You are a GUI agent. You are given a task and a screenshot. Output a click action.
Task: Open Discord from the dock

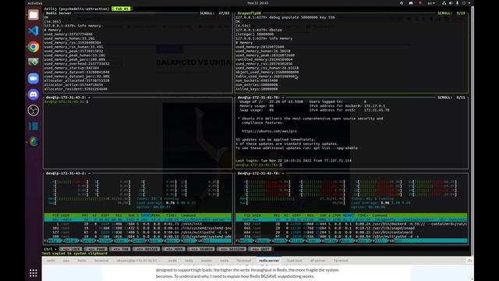tap(33, 94)
